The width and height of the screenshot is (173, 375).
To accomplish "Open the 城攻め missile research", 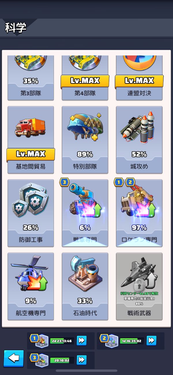I will [x=139, y=140].
